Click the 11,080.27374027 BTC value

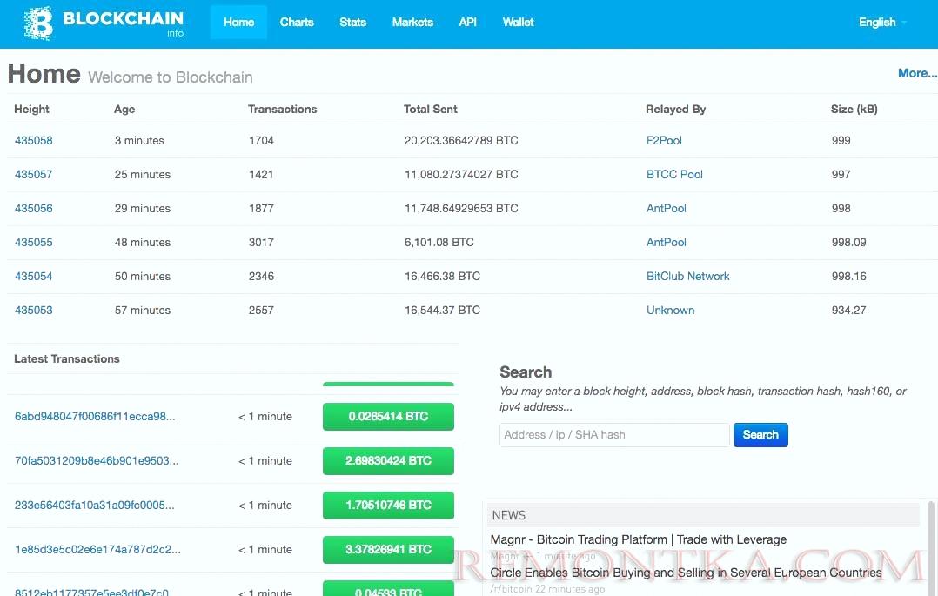click(461, 175)
